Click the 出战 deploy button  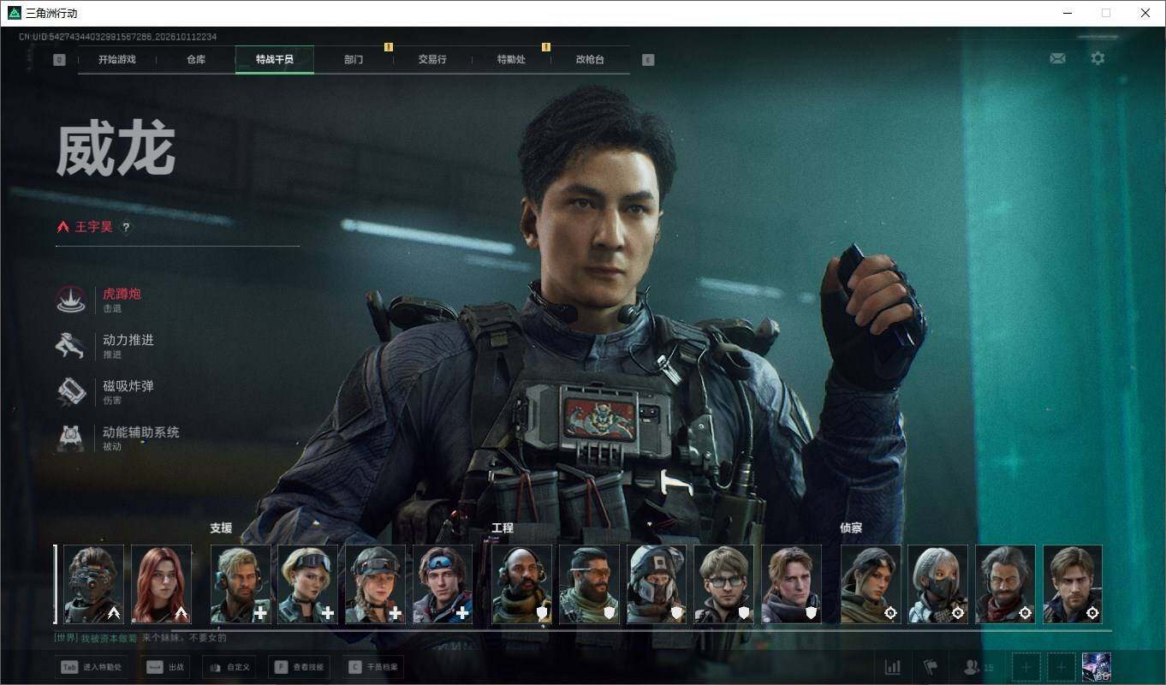click(166, 667)
